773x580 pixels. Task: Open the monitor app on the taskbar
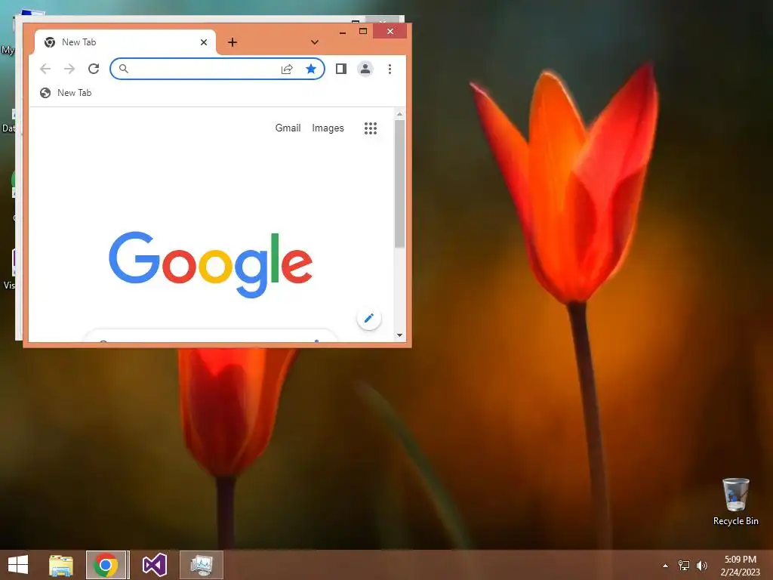201,565
